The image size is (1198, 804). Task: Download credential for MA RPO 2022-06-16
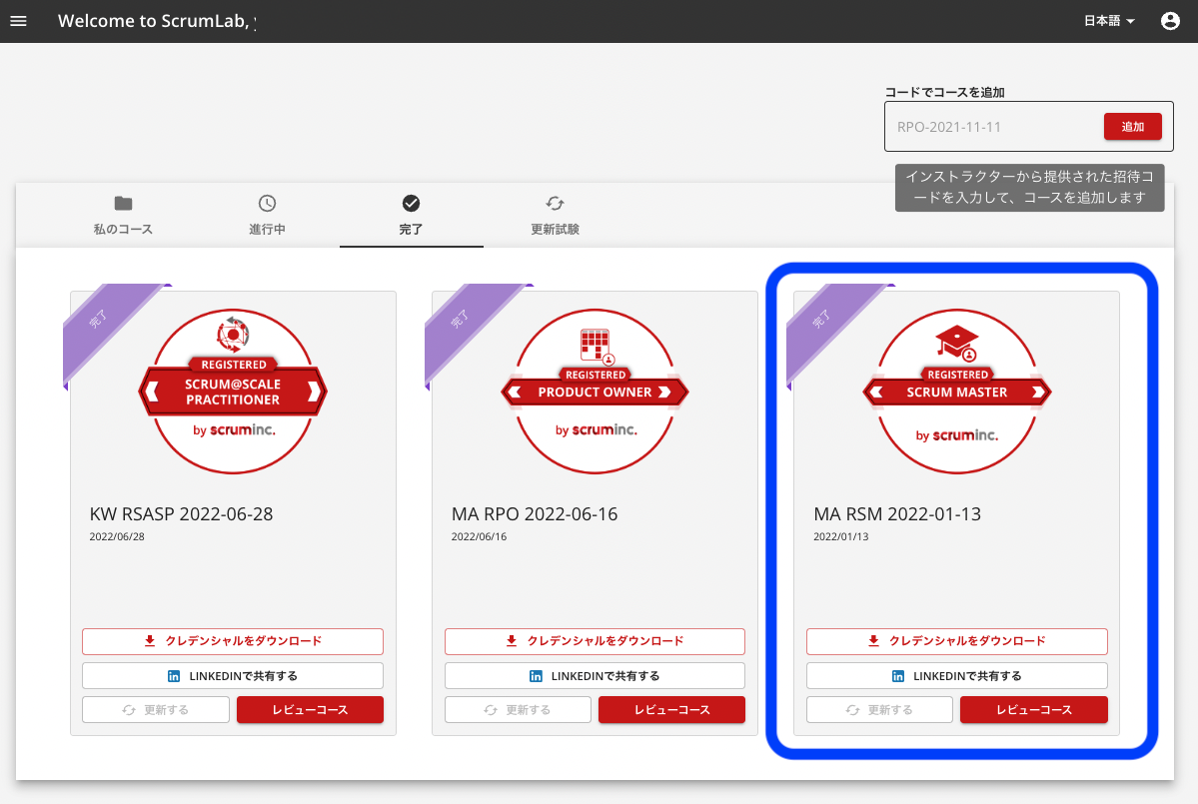point(596,641)
